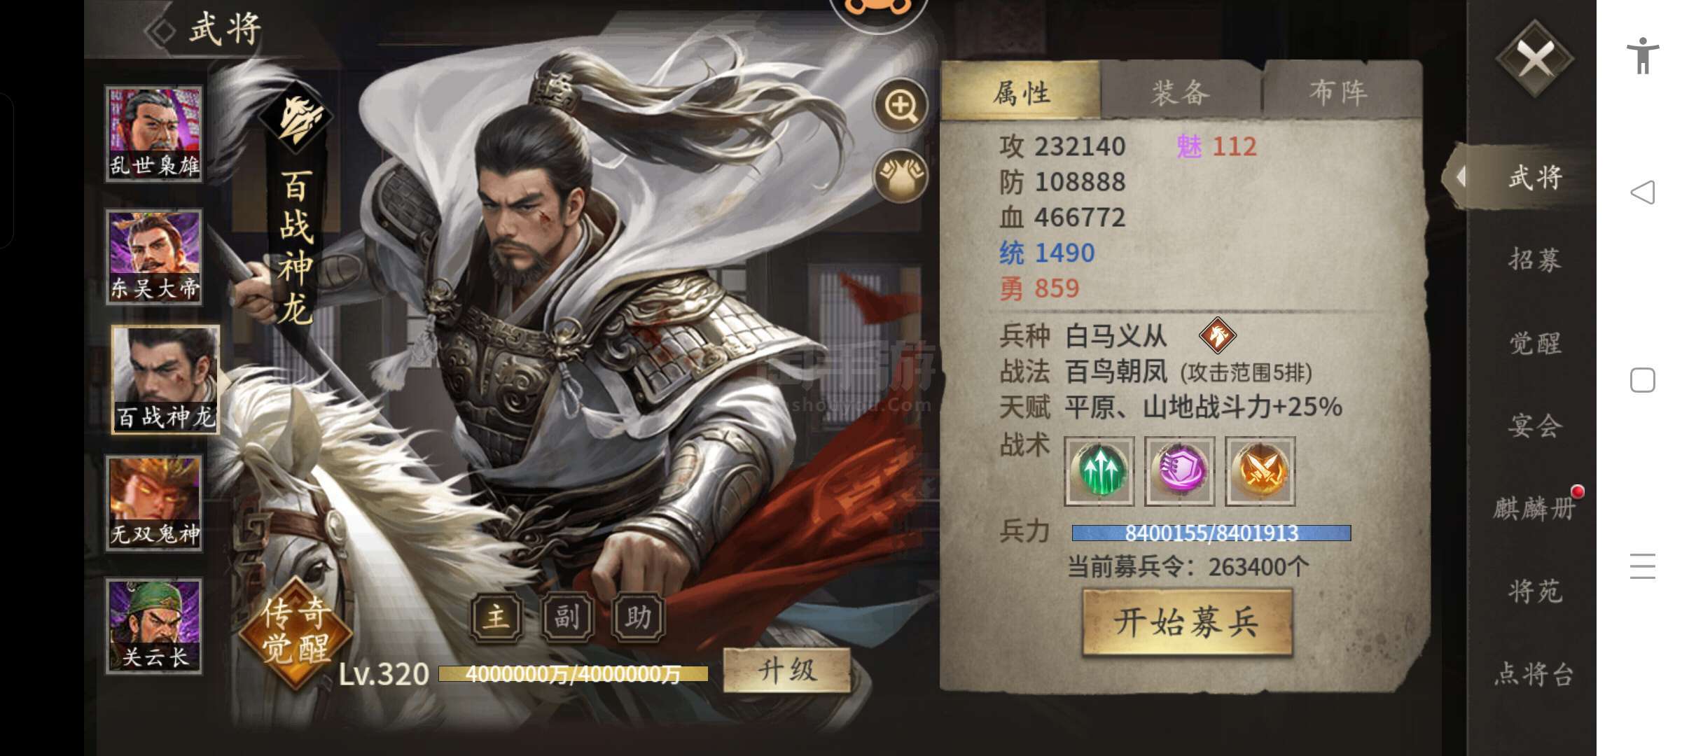Toggle the 副 deputy general slot
1689x756 pixels.
pos(567,617)
